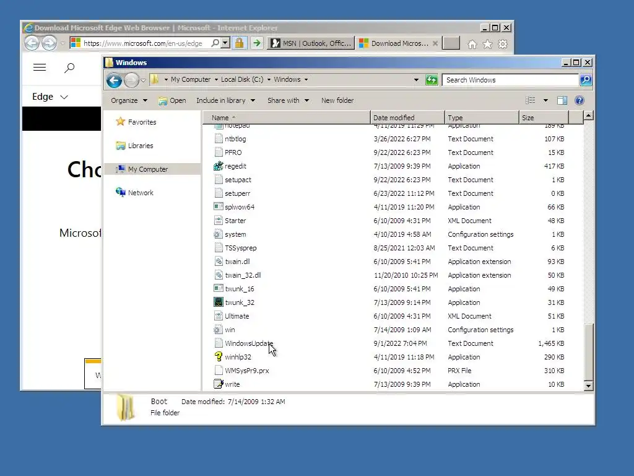Click the change view icon in Explorer toolbar
Viewport: 634px width, 476px height.
(x=530, y=100)
